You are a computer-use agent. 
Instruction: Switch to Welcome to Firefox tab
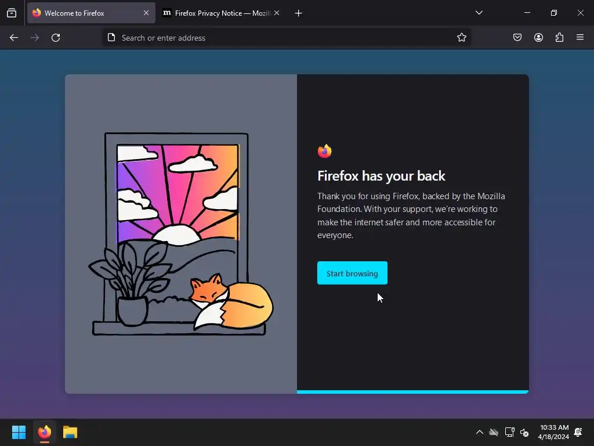(x=91, y=13)
